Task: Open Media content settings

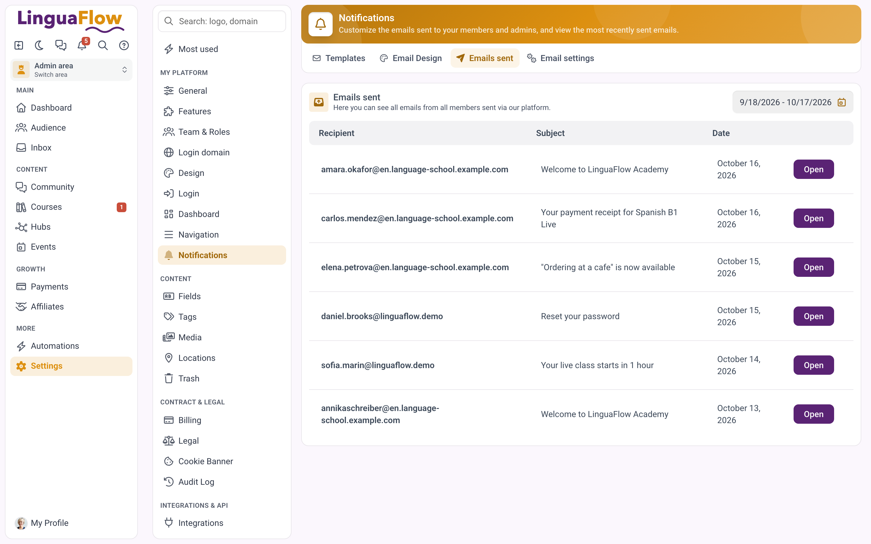Action: point(222,337)
